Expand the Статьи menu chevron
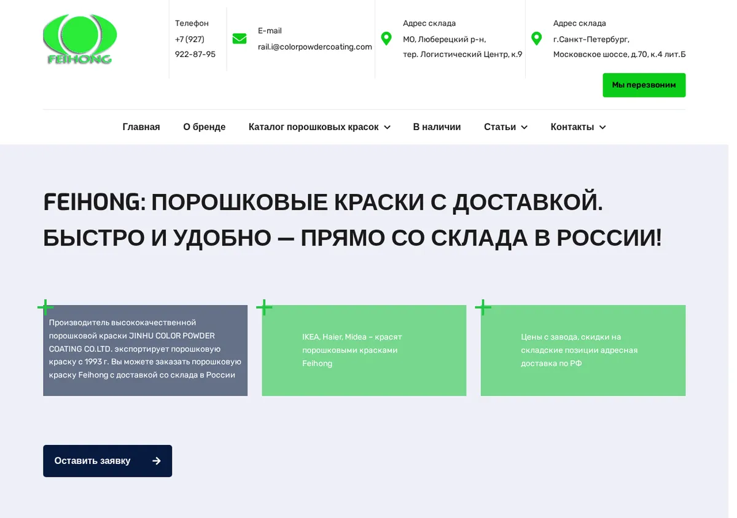This screenshot has height=518, width=737. [x=524, y=127]
